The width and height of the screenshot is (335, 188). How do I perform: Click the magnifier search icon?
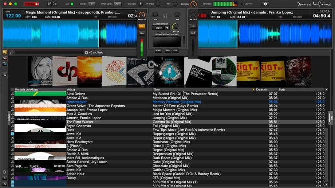point(11,53)
